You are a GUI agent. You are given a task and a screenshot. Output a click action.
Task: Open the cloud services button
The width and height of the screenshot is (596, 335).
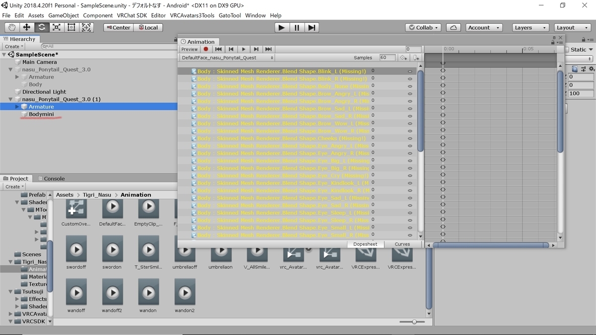pos(453,28)
